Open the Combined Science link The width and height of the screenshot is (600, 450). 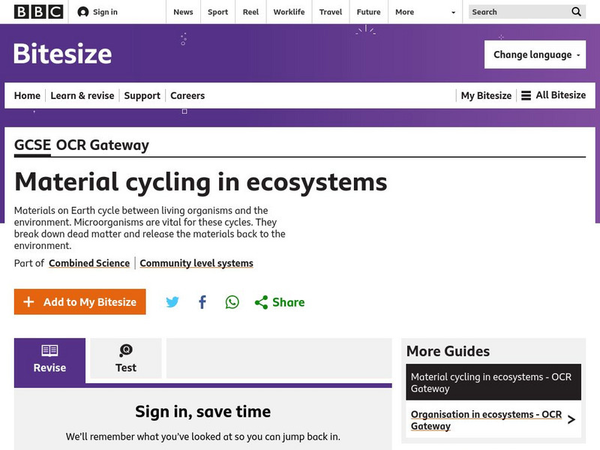88,263
